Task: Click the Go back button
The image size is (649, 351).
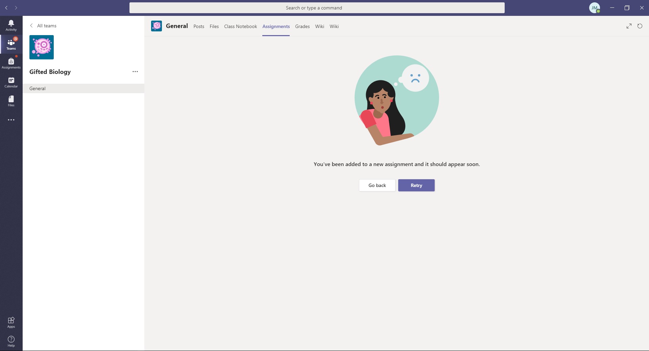Action: (x=377, y=185)
